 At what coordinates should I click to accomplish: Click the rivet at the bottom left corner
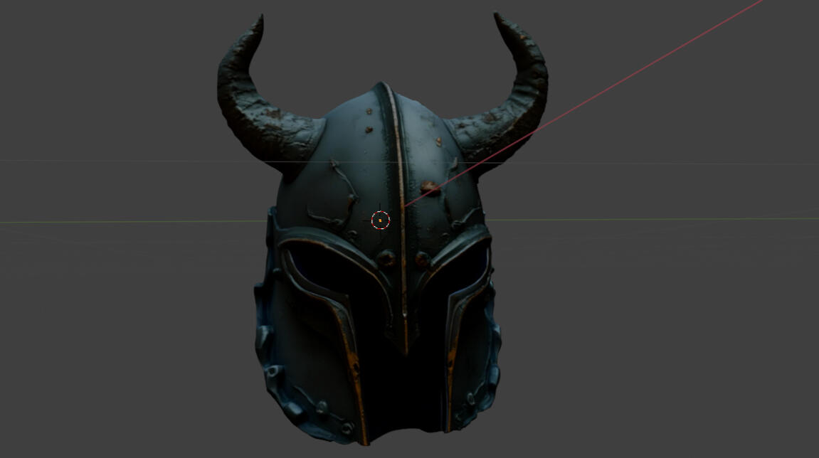click(347, 427)
